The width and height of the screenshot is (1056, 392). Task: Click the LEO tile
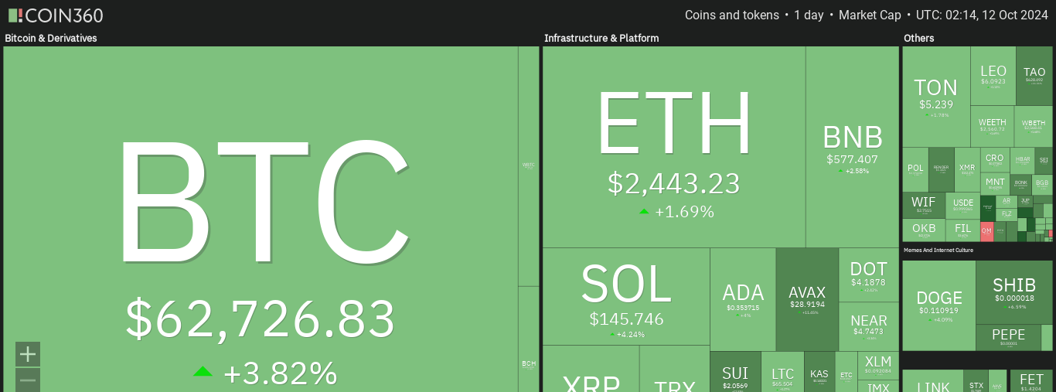coord(993,75)
